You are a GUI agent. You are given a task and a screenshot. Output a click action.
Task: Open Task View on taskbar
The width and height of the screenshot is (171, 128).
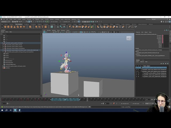[11, 110]
